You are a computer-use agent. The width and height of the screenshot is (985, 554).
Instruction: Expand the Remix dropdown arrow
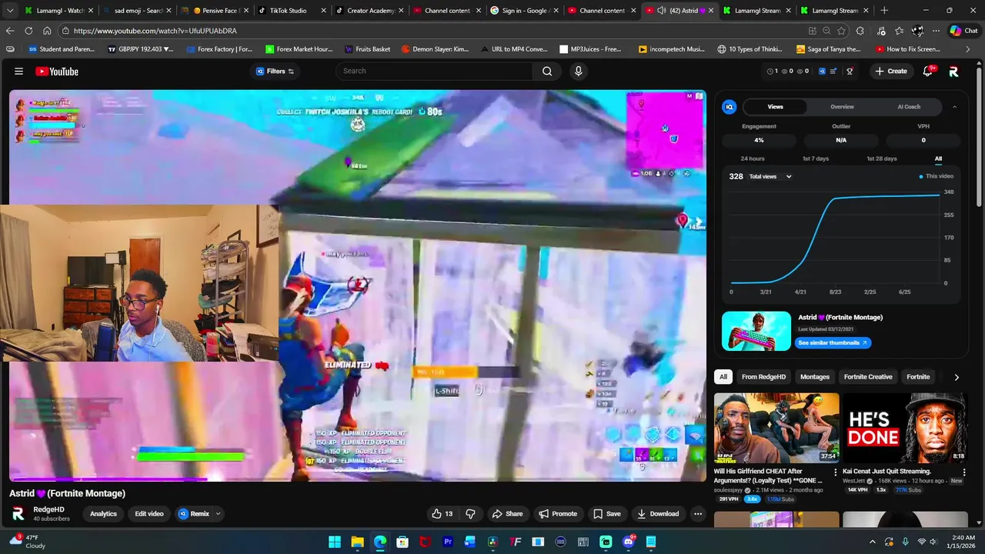tap(218, 513)
